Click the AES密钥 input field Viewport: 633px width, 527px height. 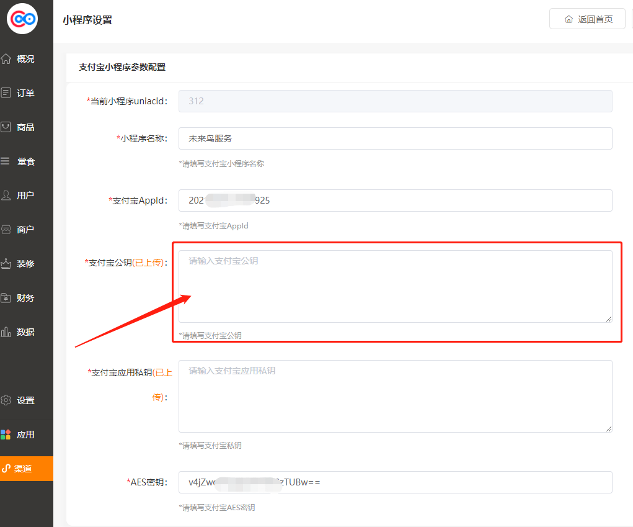395,482
